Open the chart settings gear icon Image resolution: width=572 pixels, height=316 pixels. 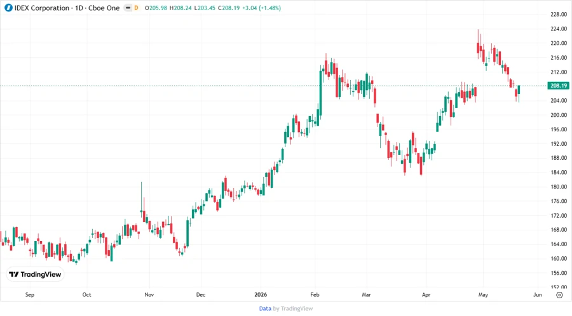[x=559, y=295]
